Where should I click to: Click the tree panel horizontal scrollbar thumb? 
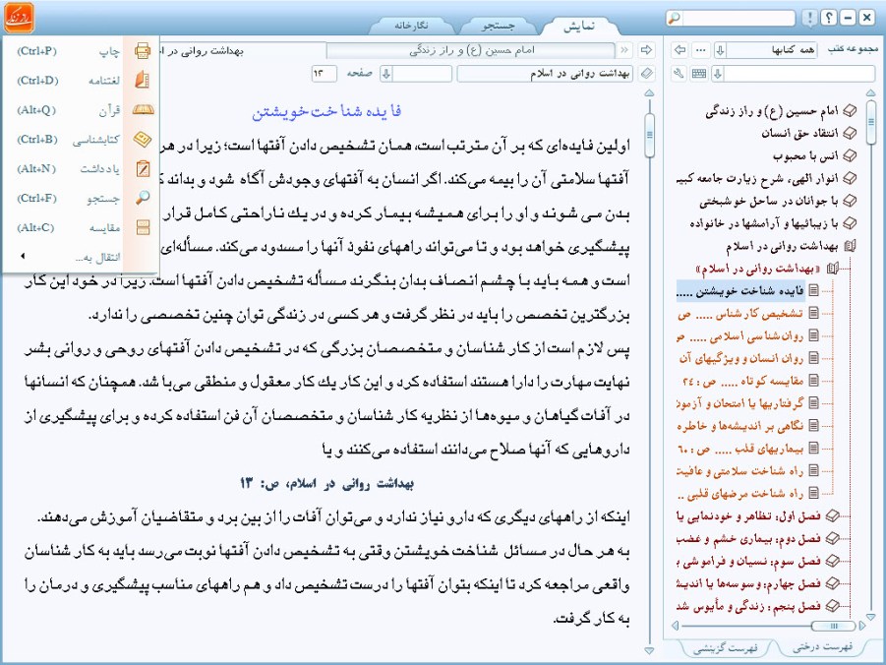coord(833,626)
